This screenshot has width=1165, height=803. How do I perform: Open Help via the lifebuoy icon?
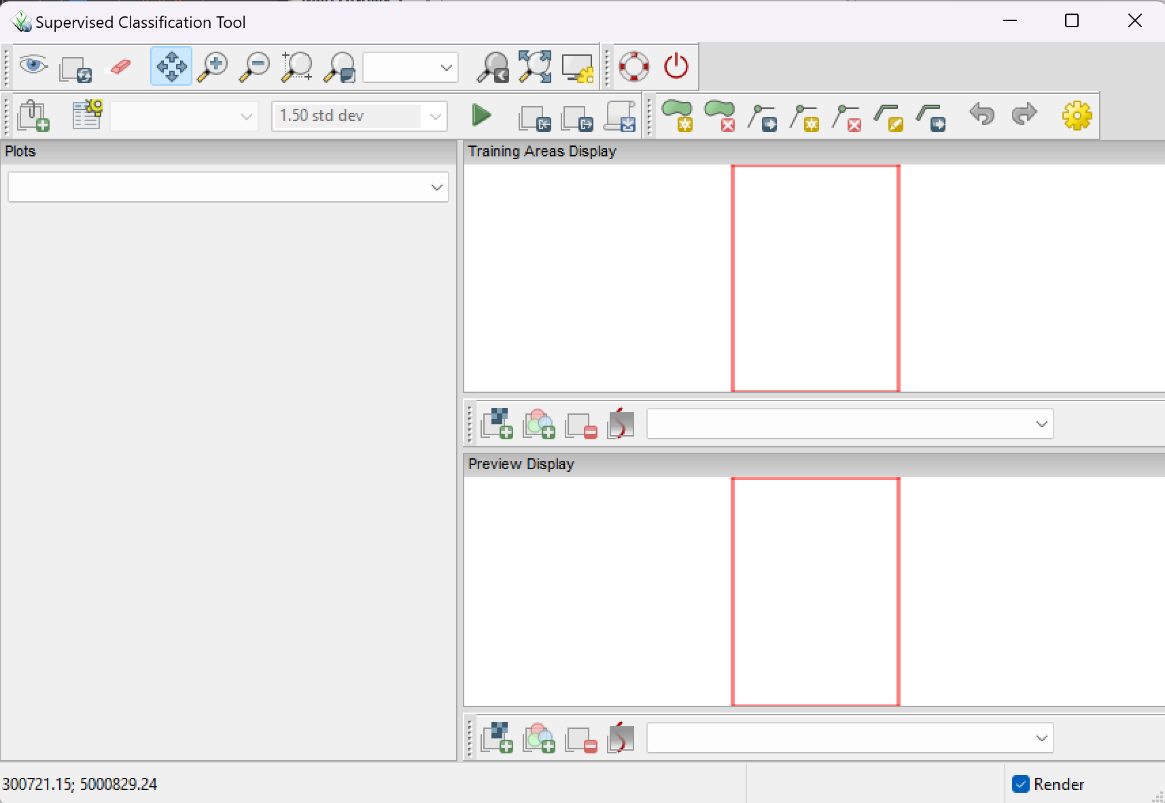coord(634,67)
